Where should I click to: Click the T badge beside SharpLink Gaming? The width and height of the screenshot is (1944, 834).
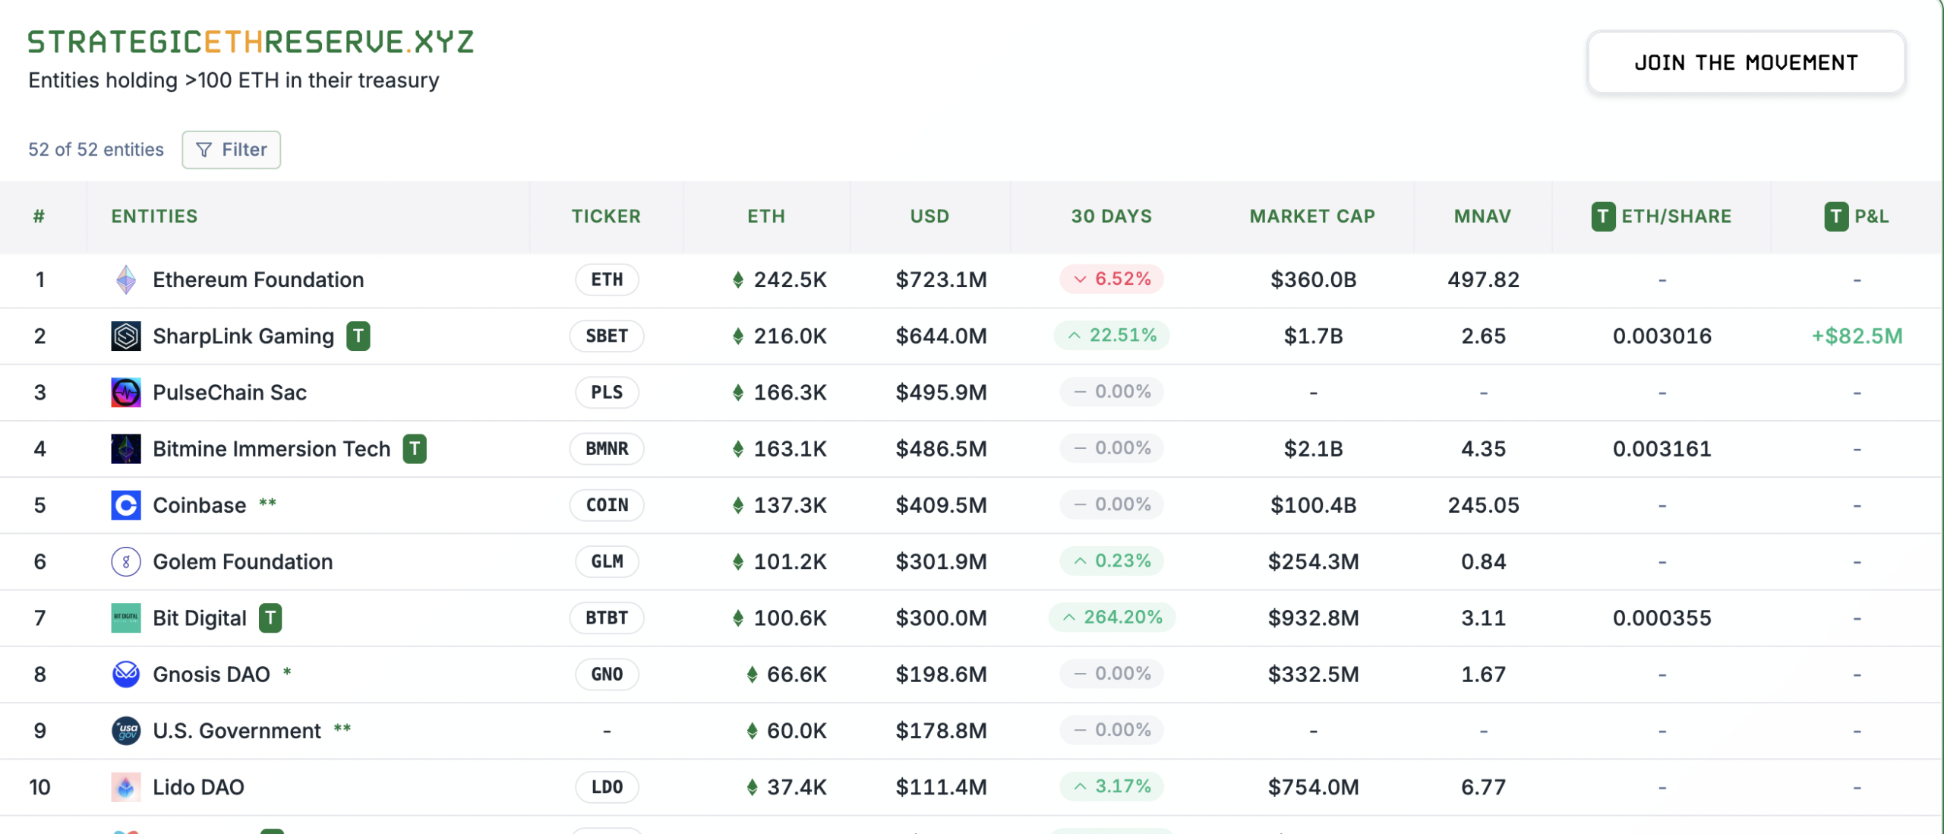358,336
